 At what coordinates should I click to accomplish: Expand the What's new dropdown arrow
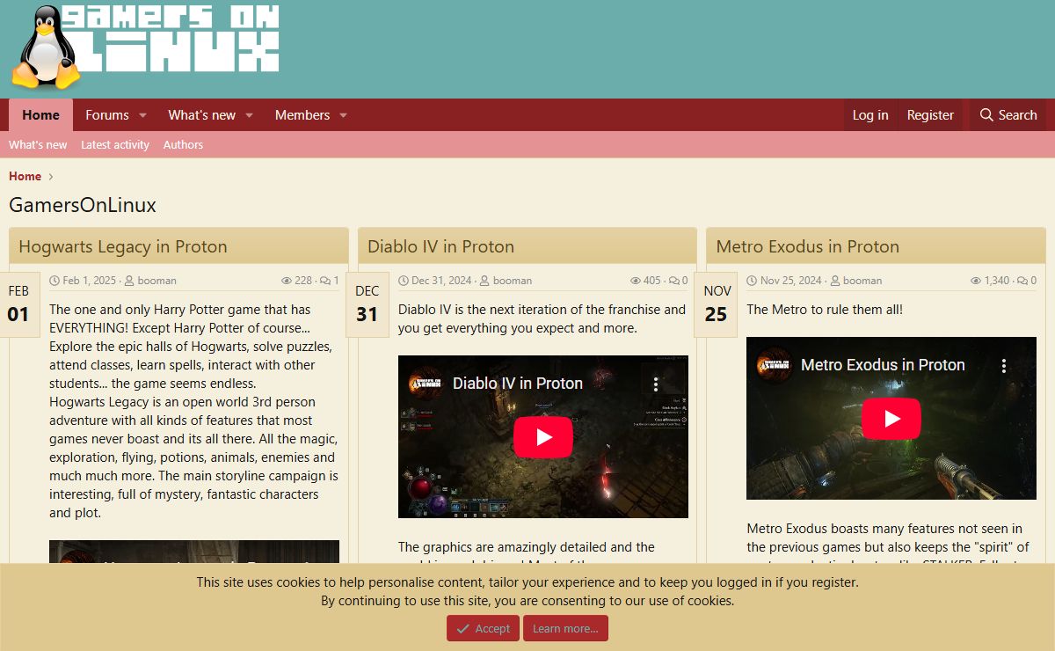click(249, 115)
